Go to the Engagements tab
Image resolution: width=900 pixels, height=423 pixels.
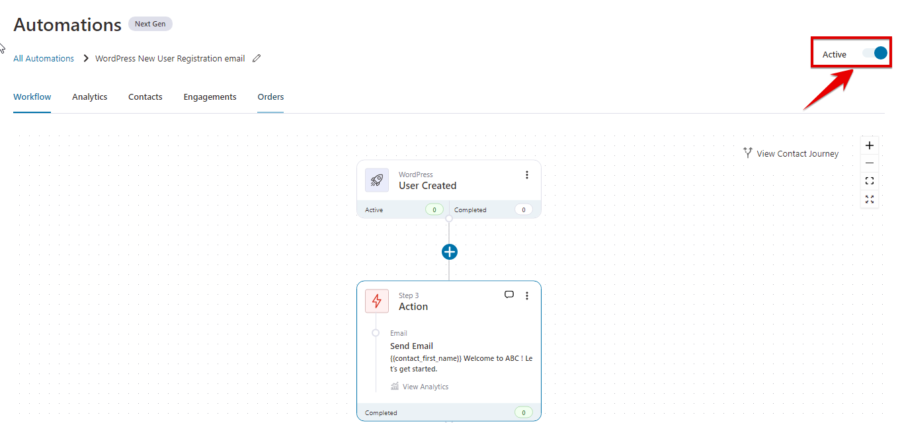210,96
